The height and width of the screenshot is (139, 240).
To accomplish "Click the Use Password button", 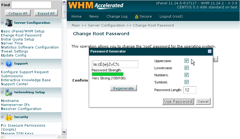I will 178,101.
